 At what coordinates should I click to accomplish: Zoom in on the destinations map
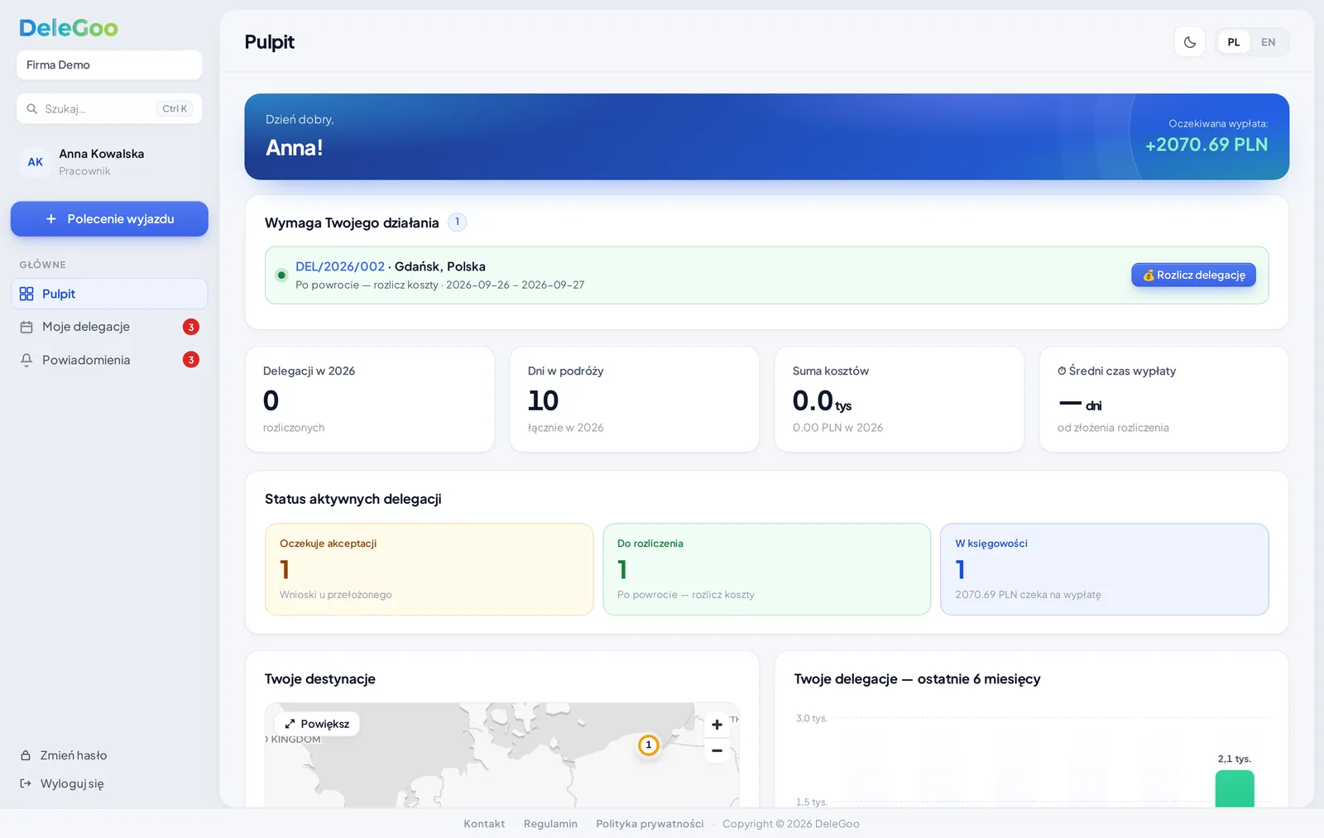pyautogui.click(x=717, y=725)
